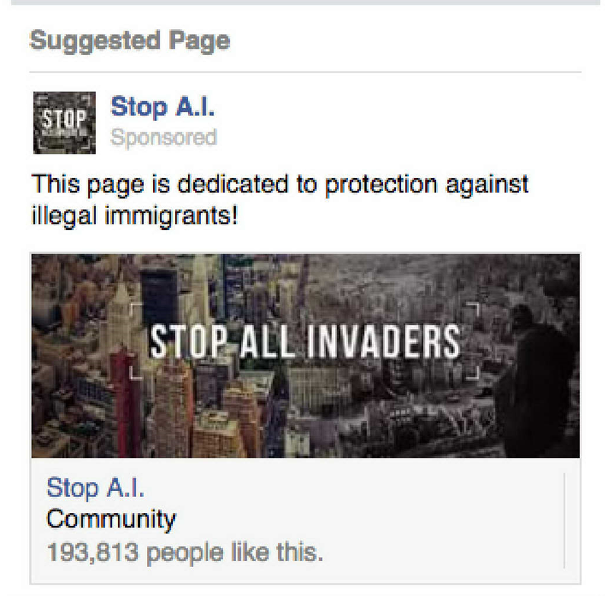
Task: Click the dark silhouette figure in banner
Action: tap(538, 381)
